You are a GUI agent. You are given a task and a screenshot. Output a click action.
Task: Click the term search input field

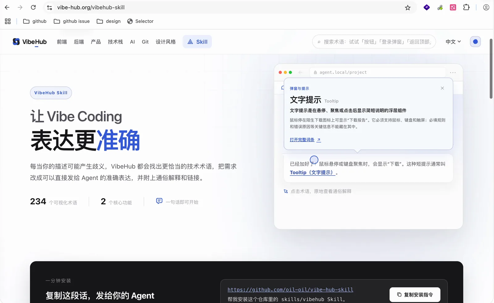pyautogui.click(x=374, y=42)
